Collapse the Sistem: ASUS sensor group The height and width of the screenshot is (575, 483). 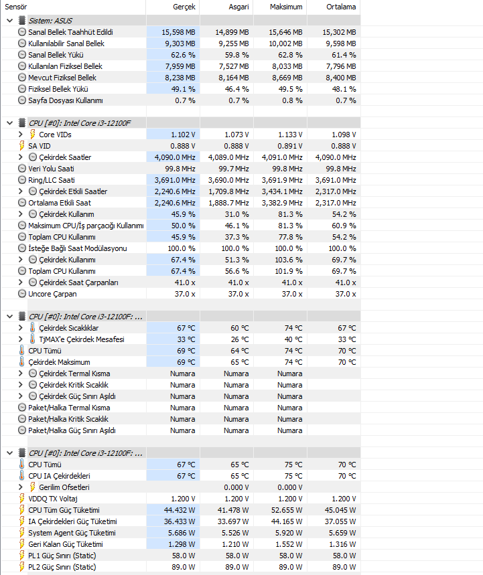pyautogui.click(x=10, y=21)
